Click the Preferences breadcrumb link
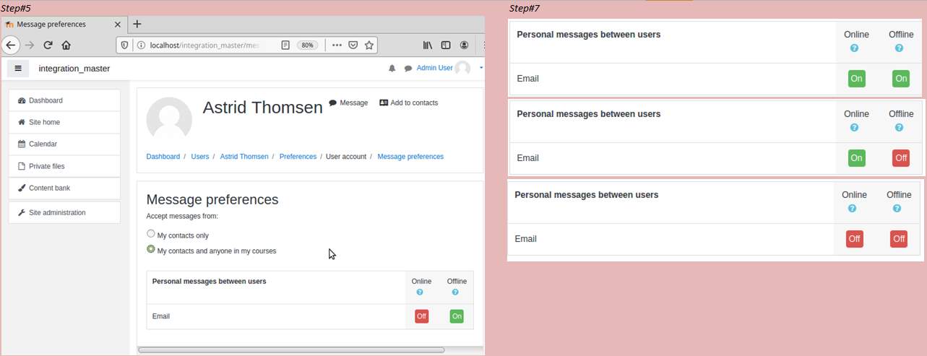Viewport: 927px width, 356px height. click(x=298, y=157)
